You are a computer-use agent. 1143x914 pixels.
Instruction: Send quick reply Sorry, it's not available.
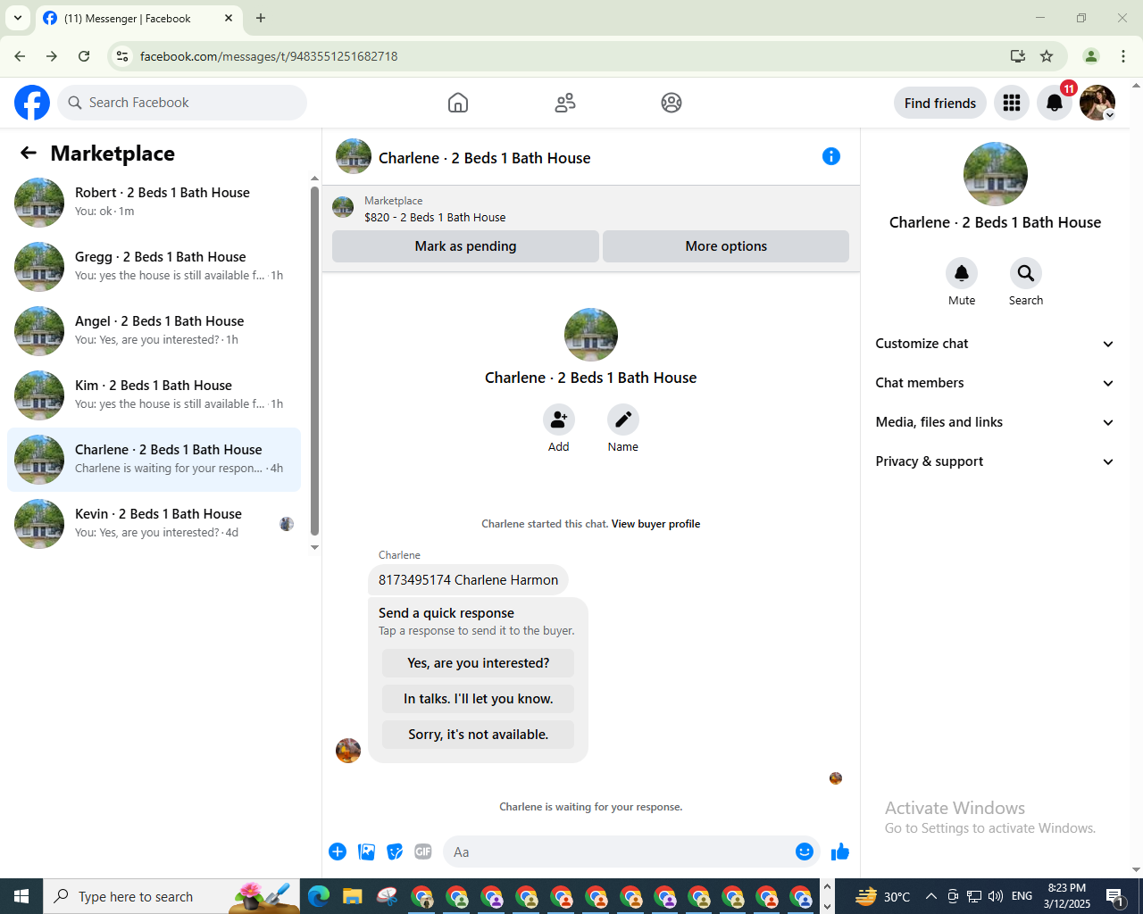478,735
